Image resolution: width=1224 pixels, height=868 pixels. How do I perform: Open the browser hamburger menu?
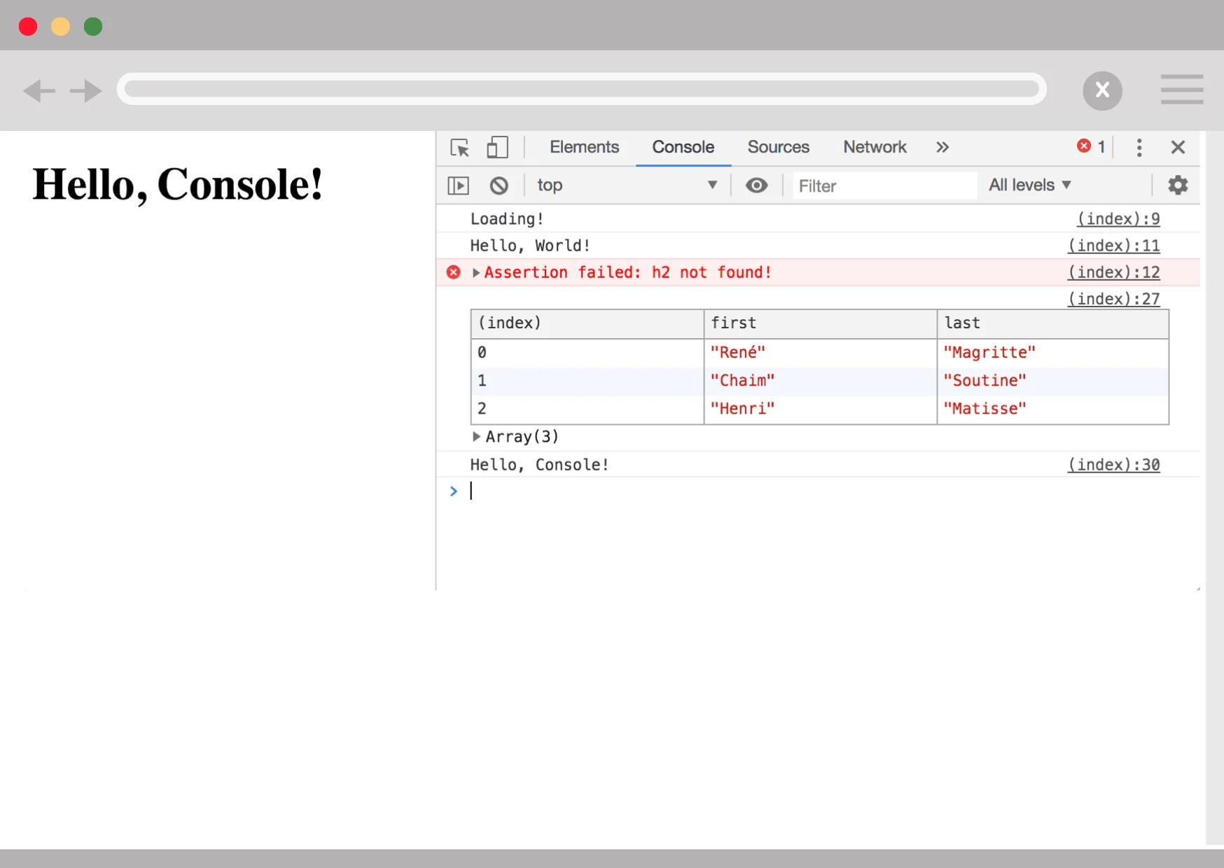[x=1181, y=90]
